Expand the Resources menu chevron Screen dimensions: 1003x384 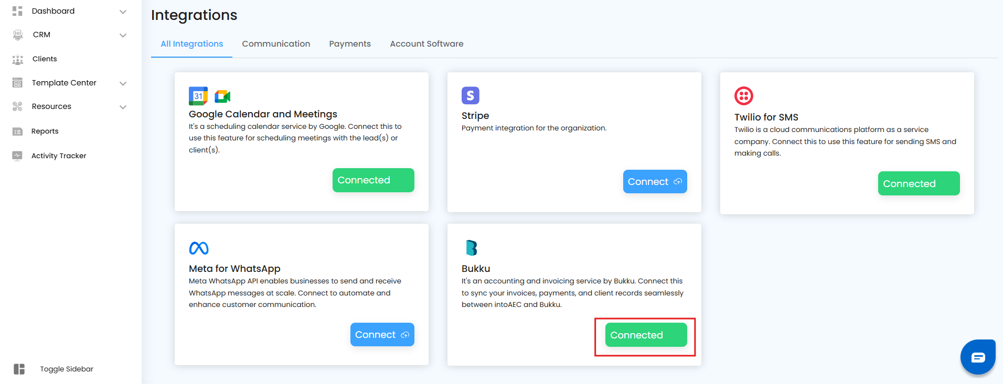tap(123, 107)
